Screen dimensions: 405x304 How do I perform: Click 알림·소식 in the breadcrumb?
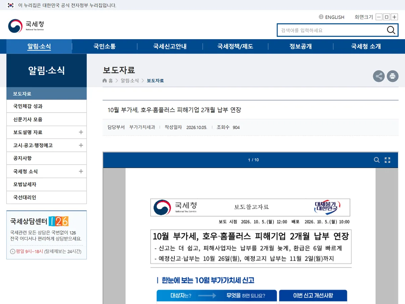[130, 81]
